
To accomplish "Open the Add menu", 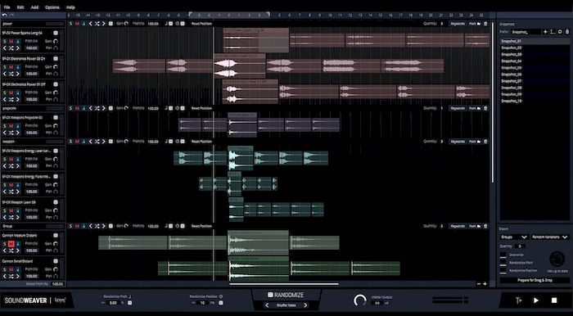I will 34,7.
